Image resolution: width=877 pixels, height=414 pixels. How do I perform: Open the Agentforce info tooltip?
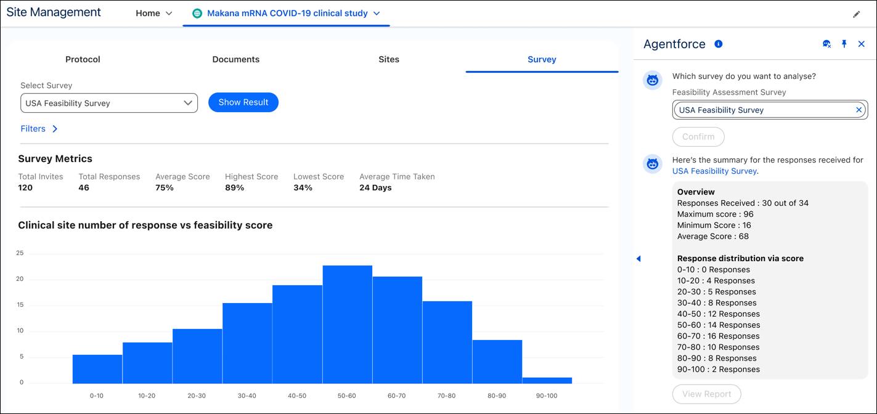(718, 43)
